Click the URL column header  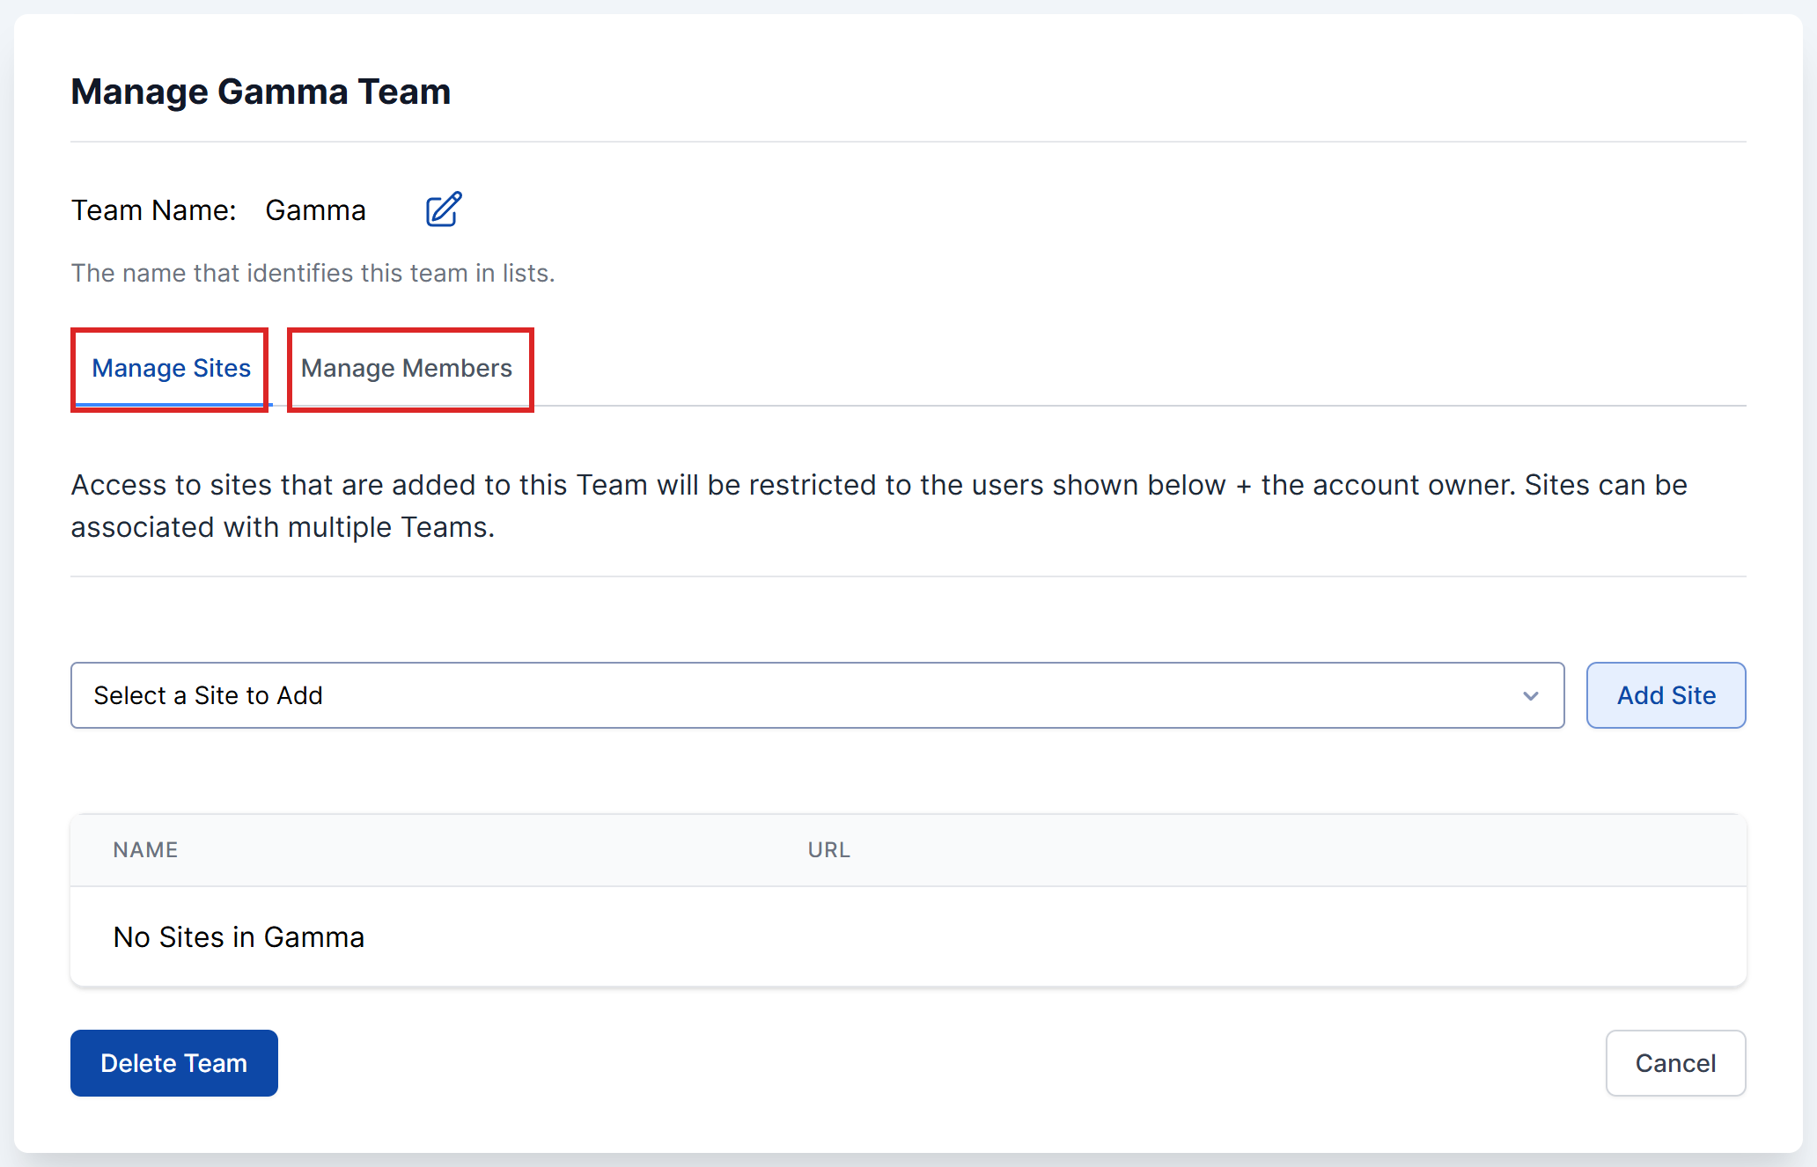pos(828,850)
